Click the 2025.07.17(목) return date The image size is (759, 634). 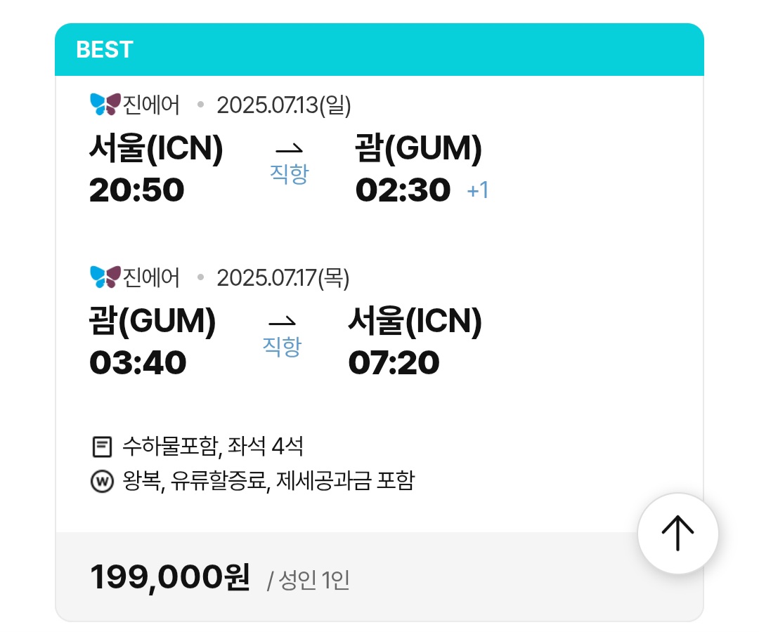coord(283,278)
